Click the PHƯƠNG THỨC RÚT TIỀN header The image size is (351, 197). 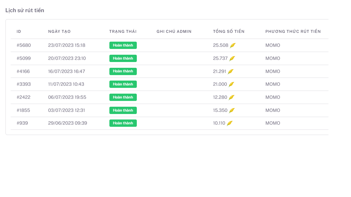[x=293, y=31]
